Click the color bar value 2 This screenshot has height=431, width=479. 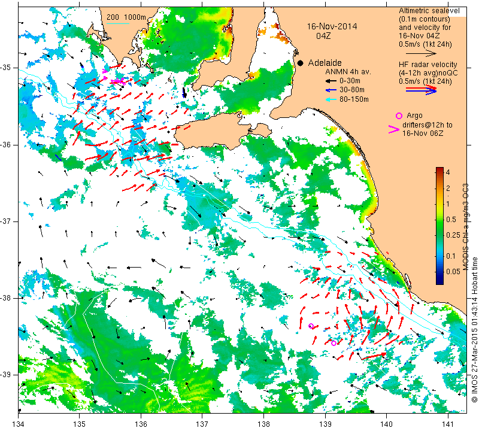click(x=448, y=188)
